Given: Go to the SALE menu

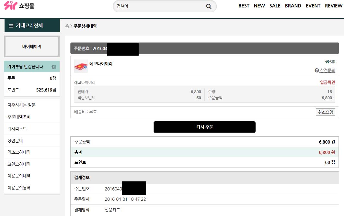Looking at the screenshot, I should point(275,6).
